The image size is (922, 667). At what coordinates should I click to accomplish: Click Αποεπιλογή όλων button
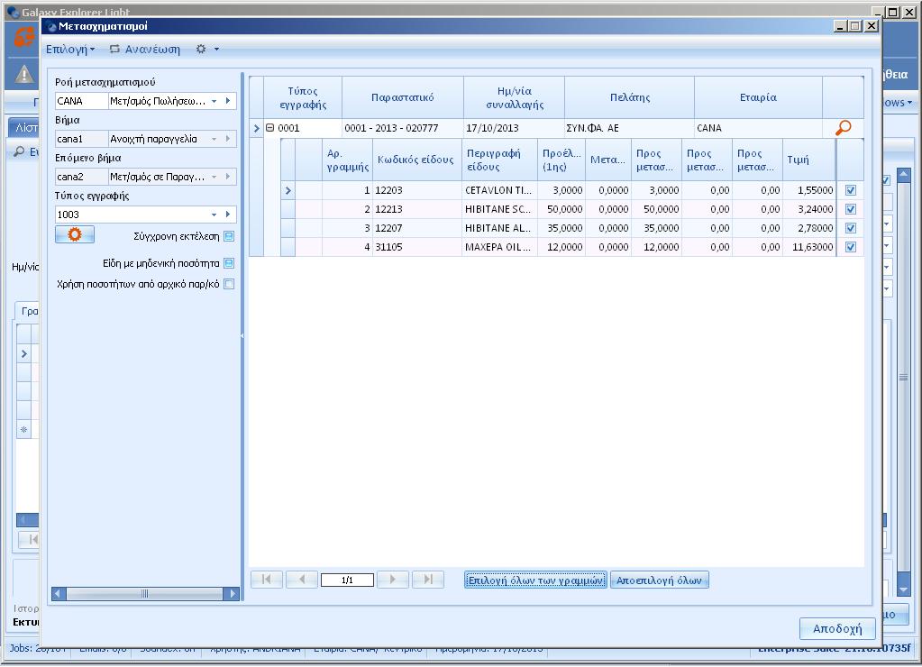click(659, 580)
